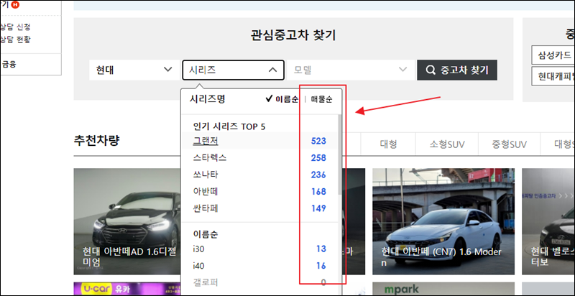Collapse the 시리즈 dropdown
The width and height of the screenshot is (575, 296).
pyautogui.click(x=233, y=70)
